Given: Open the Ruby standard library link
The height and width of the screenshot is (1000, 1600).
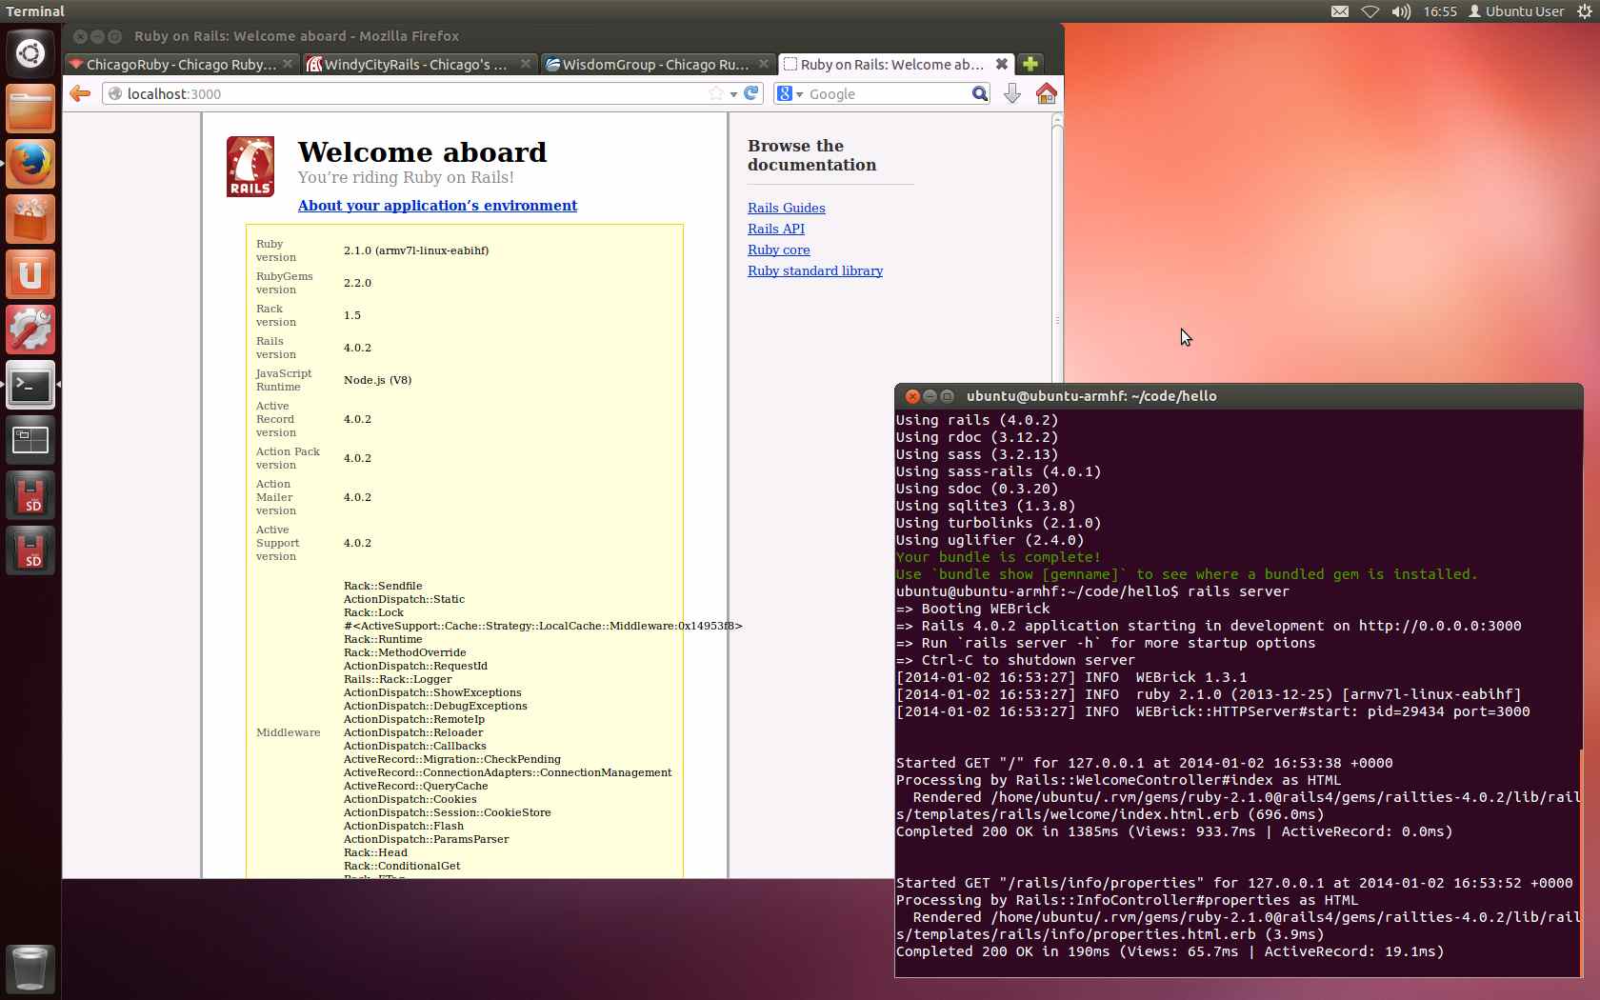Looking at the screenshot, I should point(815,270).
